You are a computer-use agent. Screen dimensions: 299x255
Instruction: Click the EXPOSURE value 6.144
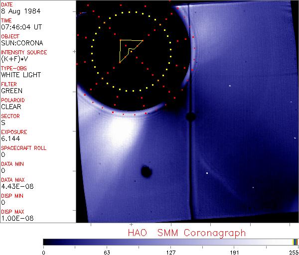coord(10,138)
